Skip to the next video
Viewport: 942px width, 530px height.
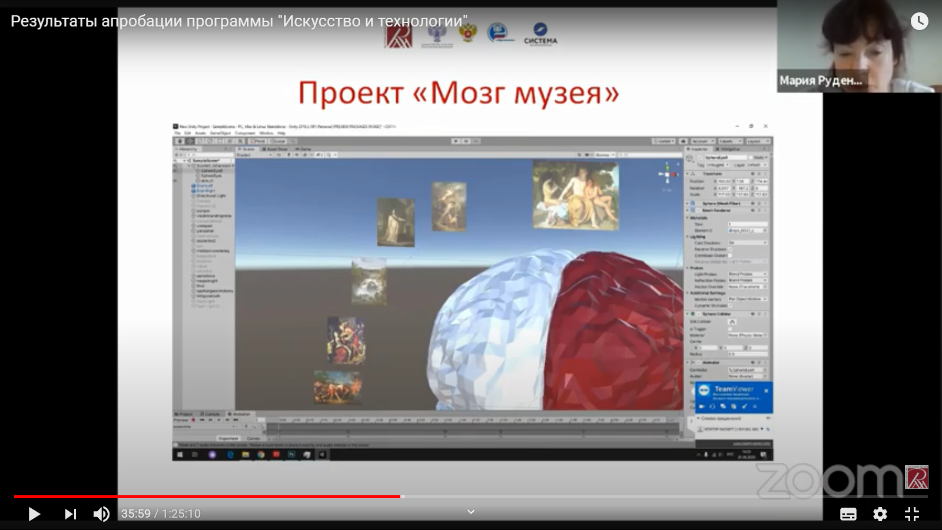70,514
